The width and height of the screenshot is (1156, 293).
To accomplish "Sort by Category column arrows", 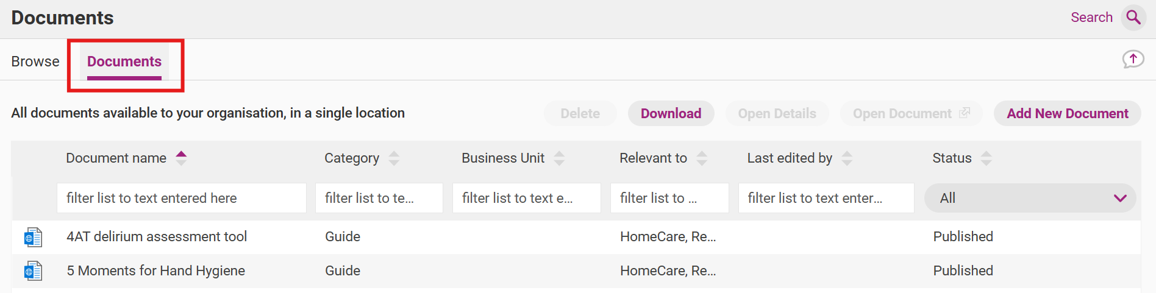I will pyautogui.click(x=394, y=158).
